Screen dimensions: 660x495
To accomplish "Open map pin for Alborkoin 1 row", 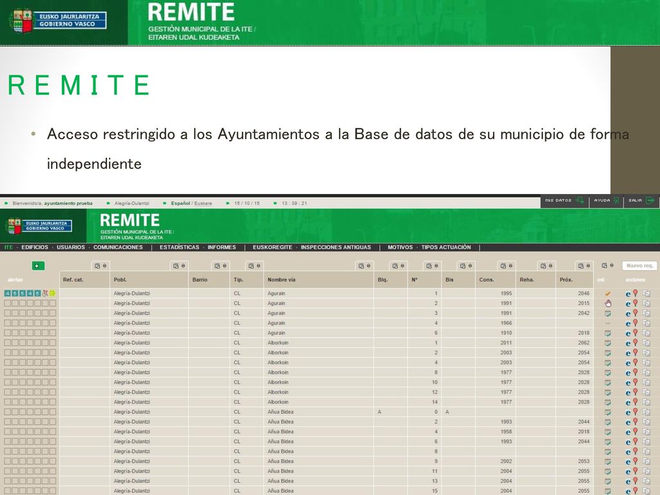I will [636, 343].
